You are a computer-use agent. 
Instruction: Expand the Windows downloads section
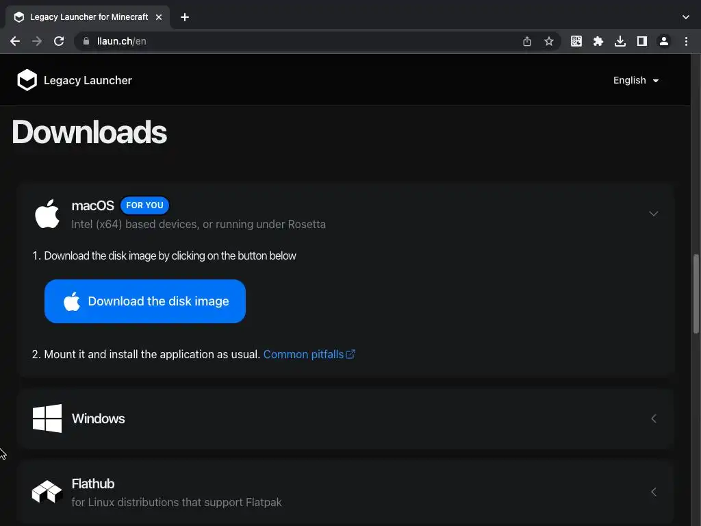[654, 418]
